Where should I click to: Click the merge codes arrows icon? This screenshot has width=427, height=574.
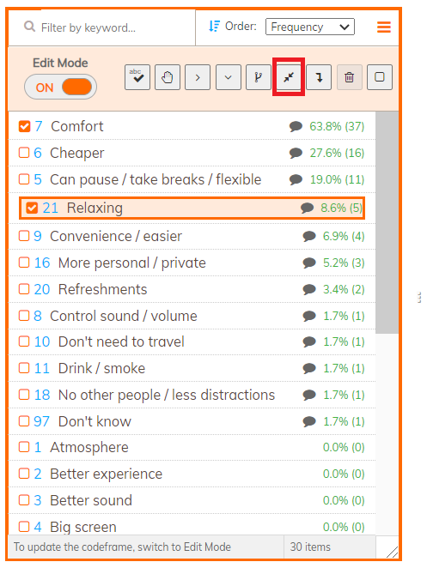289,77
